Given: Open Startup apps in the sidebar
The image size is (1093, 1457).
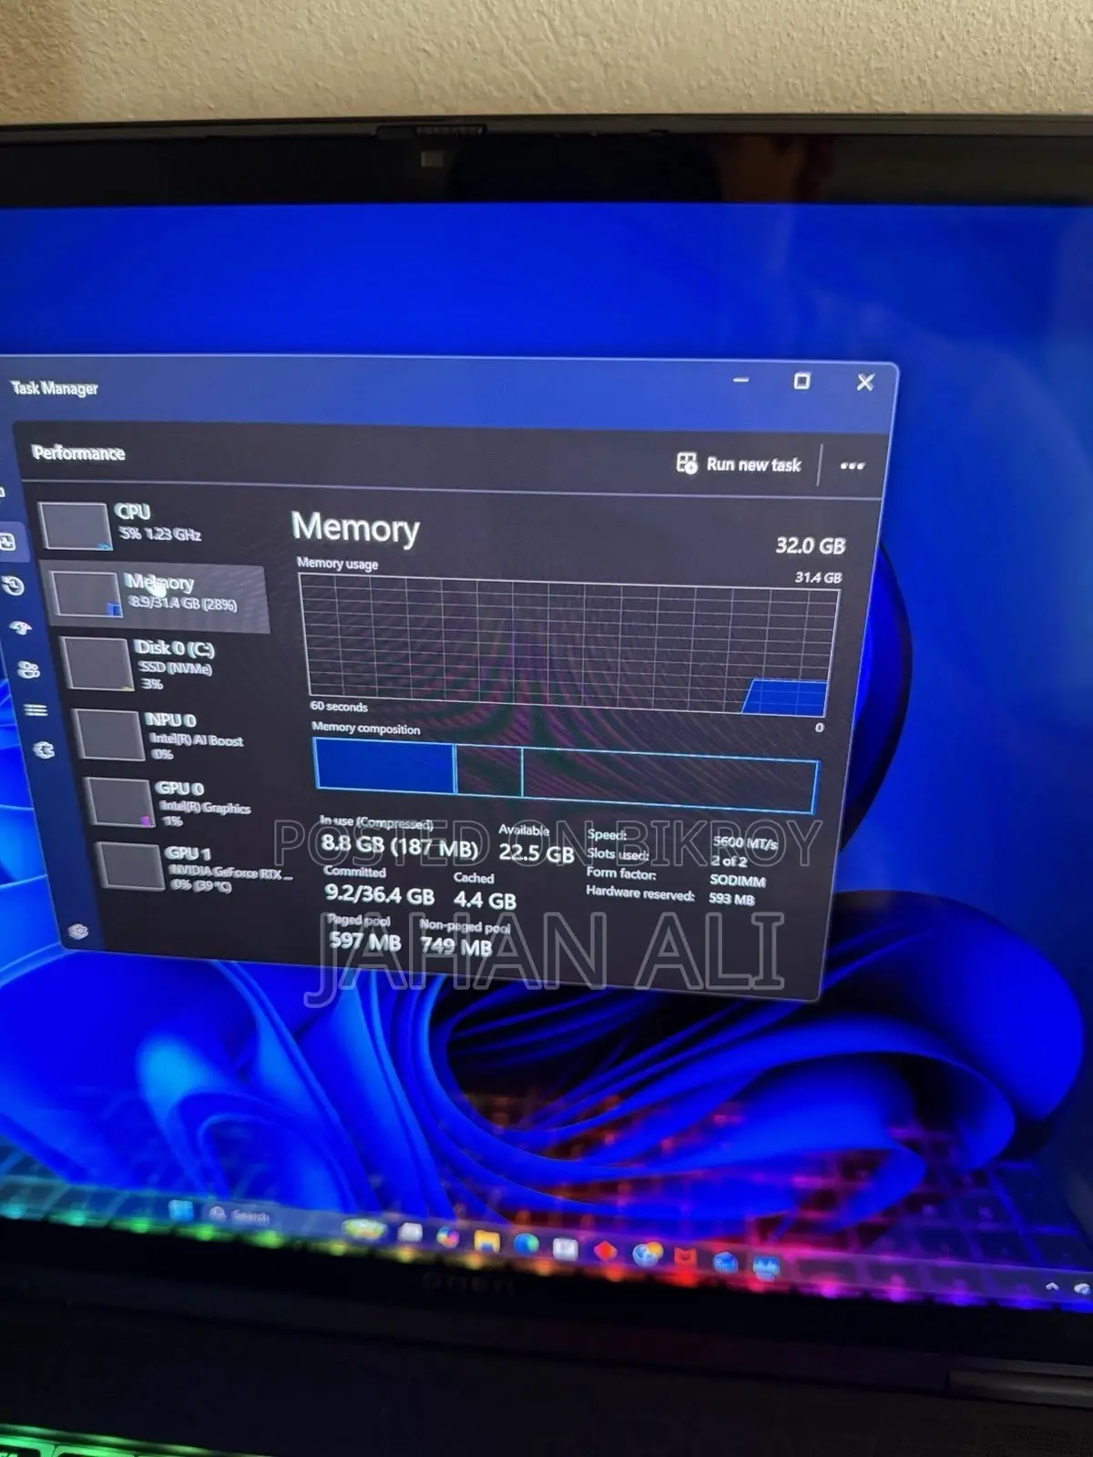Looking at the screenshot, I should 20,627.
